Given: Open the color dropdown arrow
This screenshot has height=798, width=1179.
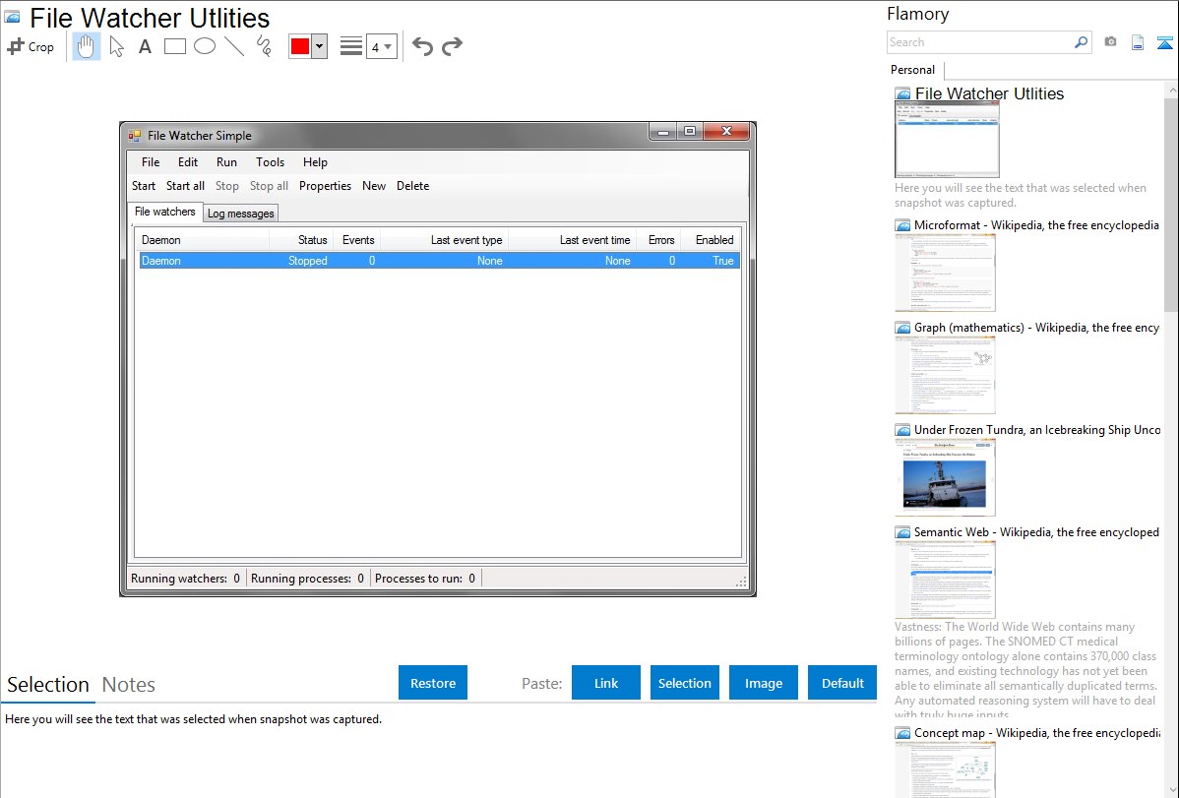Looking at the screenshot, I should (x=320, y=46).
